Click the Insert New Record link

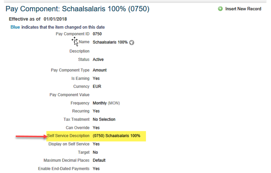243,9
